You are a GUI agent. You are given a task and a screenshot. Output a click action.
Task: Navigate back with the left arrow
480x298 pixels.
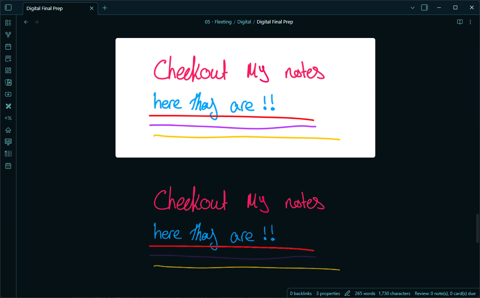26,22
